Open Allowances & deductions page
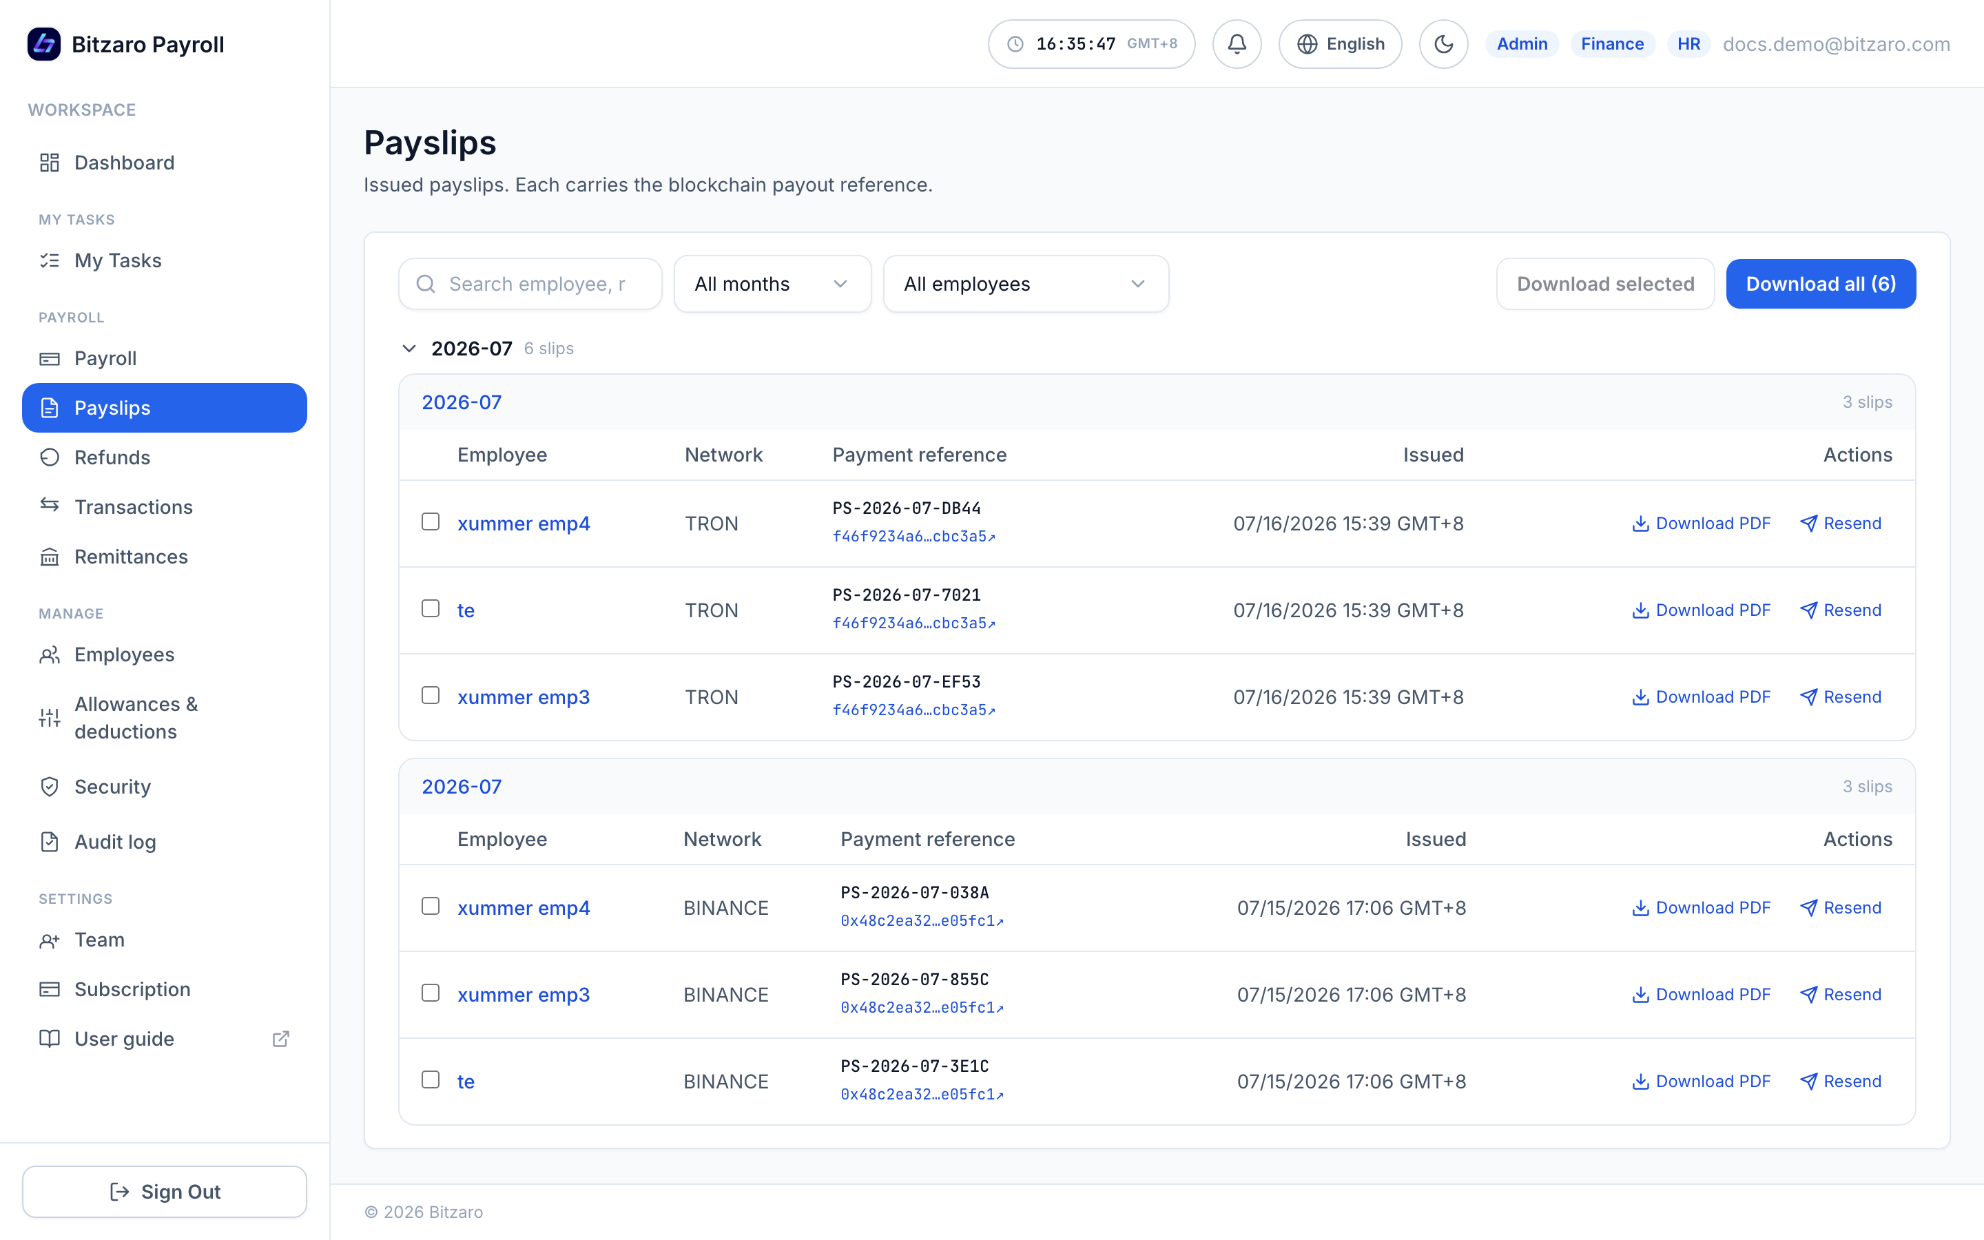1984x1240 pixels. [x=165, y=718]
